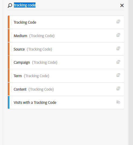This screenshot has height=145, width=133.
Task: Click the blue color bar of Visits segment
Action: tap(9, 102)
